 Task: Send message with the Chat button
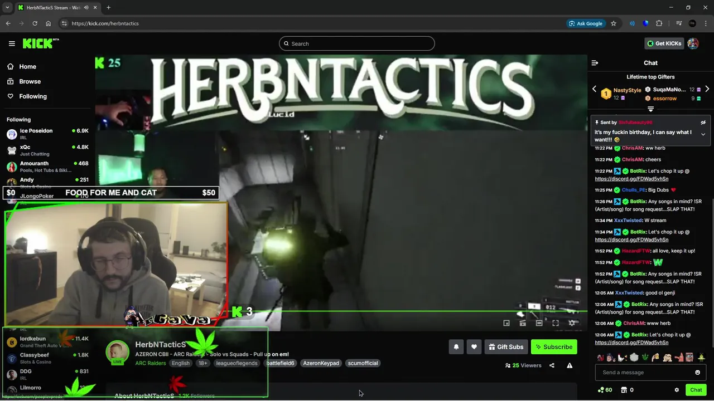point(696,390)
